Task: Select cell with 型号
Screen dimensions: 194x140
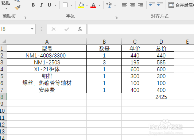Action: tap(47, 48)
